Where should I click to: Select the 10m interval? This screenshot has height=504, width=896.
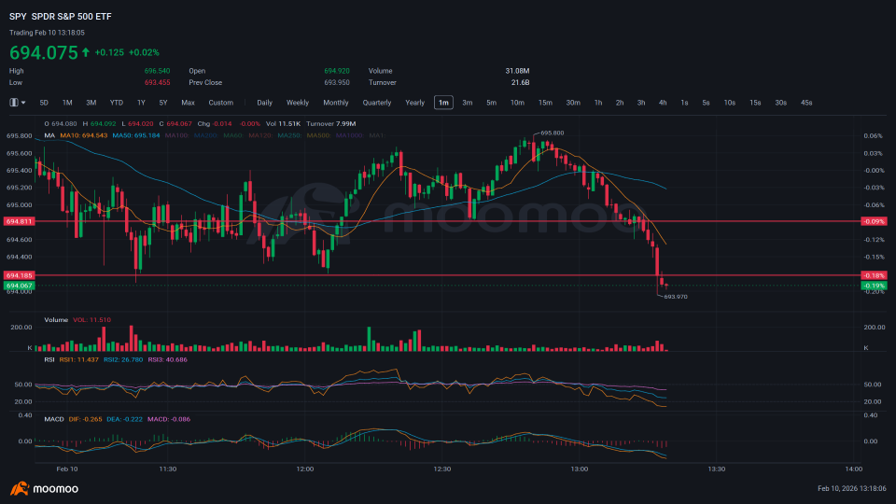[517, 103]
